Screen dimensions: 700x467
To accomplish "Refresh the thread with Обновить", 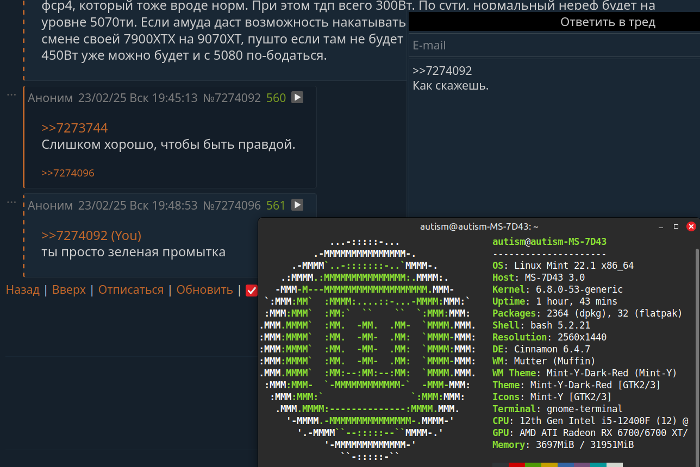I will tap(205, 290).
